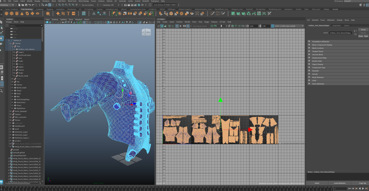Click the magnifier search icon in left toolbox
Image resolution: width=369 pixels, height=191 pixels.
(x=2, y=91)
